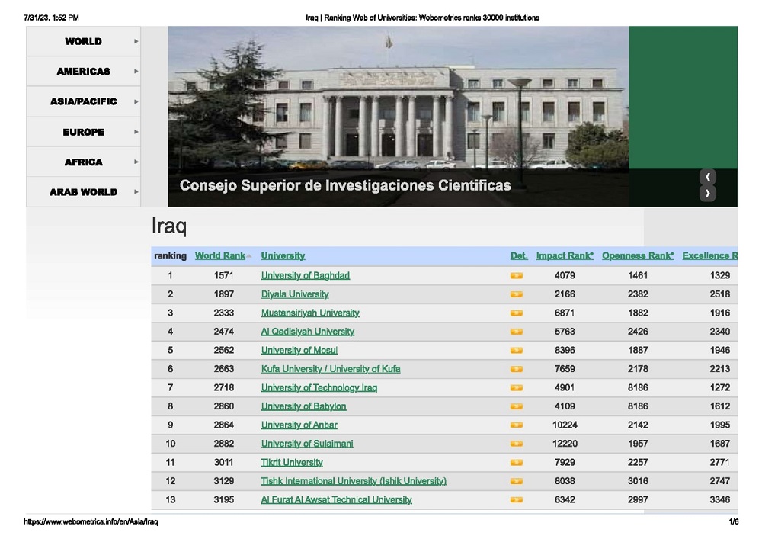Click the details icon for University of Baghdad
This screenshot has height=539, width=762.
[516, 276]
